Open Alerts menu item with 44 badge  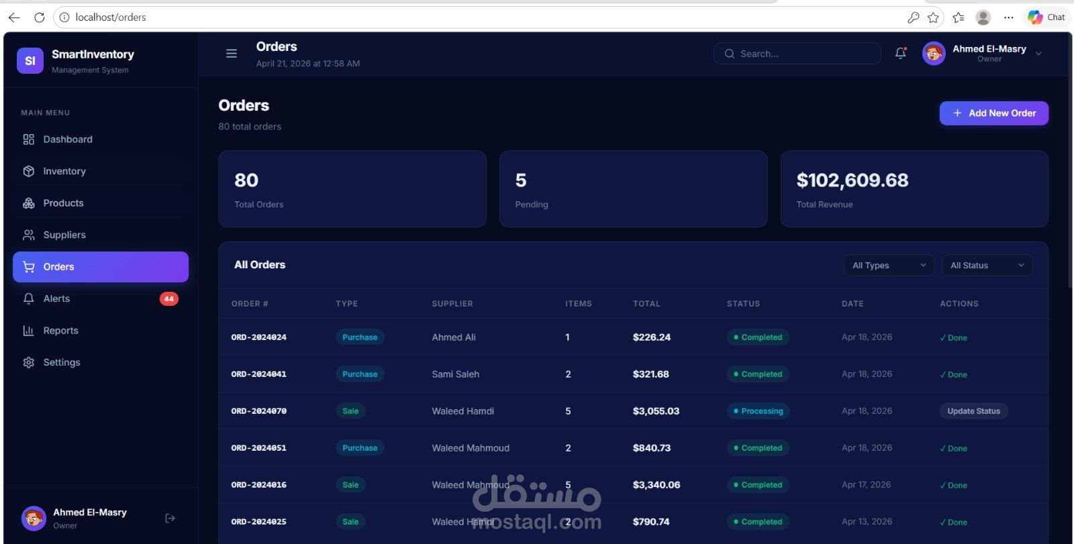tap(101, 298)
